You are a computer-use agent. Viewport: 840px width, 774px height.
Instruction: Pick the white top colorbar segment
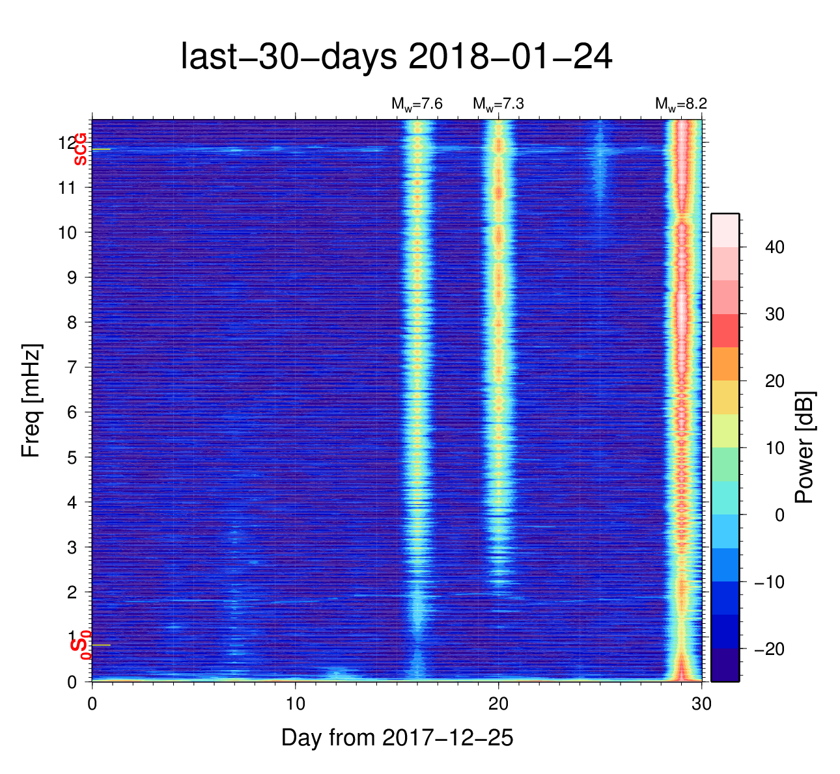tap(725, 230)
